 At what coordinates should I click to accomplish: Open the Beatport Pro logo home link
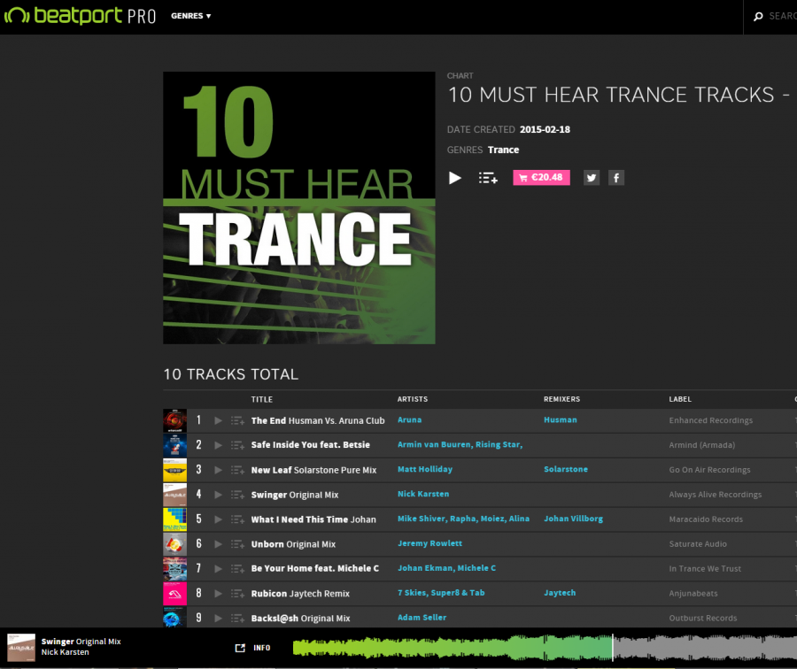click(80, 16)
